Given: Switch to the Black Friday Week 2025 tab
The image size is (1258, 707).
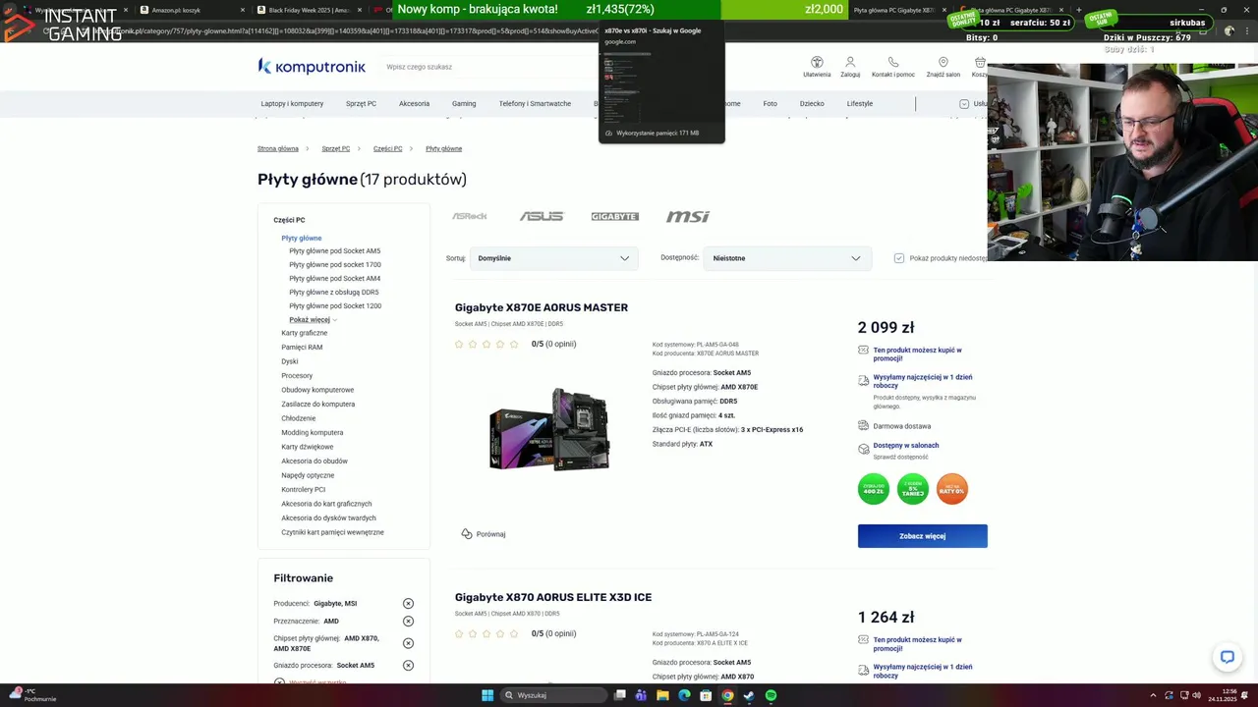Looking at the screenshot, I should click(309, 10).
